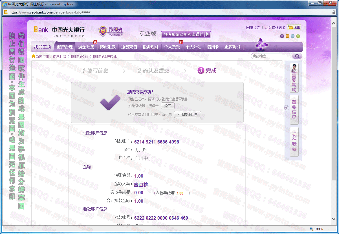Click the customer service avatar icon
The height and width of the screenshot is (234, 339).
click(294, 68)
